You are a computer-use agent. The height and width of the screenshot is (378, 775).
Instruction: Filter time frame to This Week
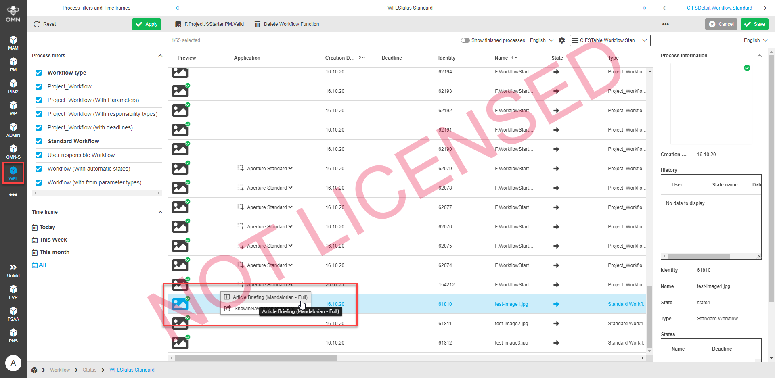click(x=53, y=240)
